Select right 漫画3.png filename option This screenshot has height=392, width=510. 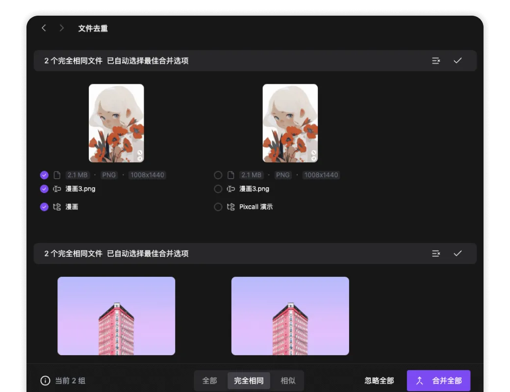point(218,189)
